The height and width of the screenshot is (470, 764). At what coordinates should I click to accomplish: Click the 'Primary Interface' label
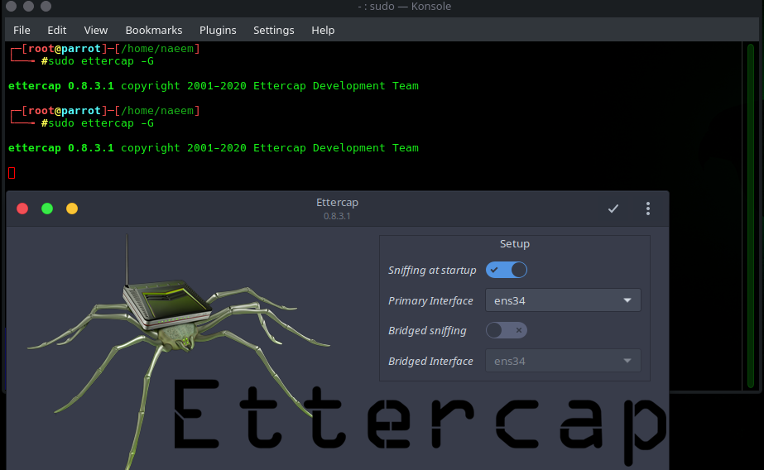click(x=430, y=300)
